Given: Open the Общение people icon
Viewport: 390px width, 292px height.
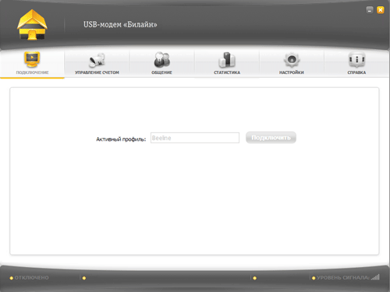Looking at the screenshot, I should [161, 60].
